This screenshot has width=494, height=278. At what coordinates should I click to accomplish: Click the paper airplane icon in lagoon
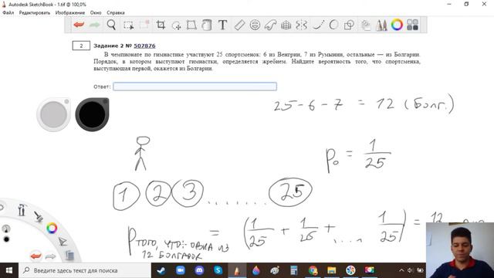point(63,242)
